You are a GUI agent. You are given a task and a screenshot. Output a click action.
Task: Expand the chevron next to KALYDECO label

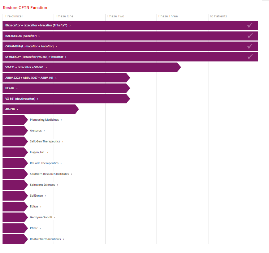39,36
